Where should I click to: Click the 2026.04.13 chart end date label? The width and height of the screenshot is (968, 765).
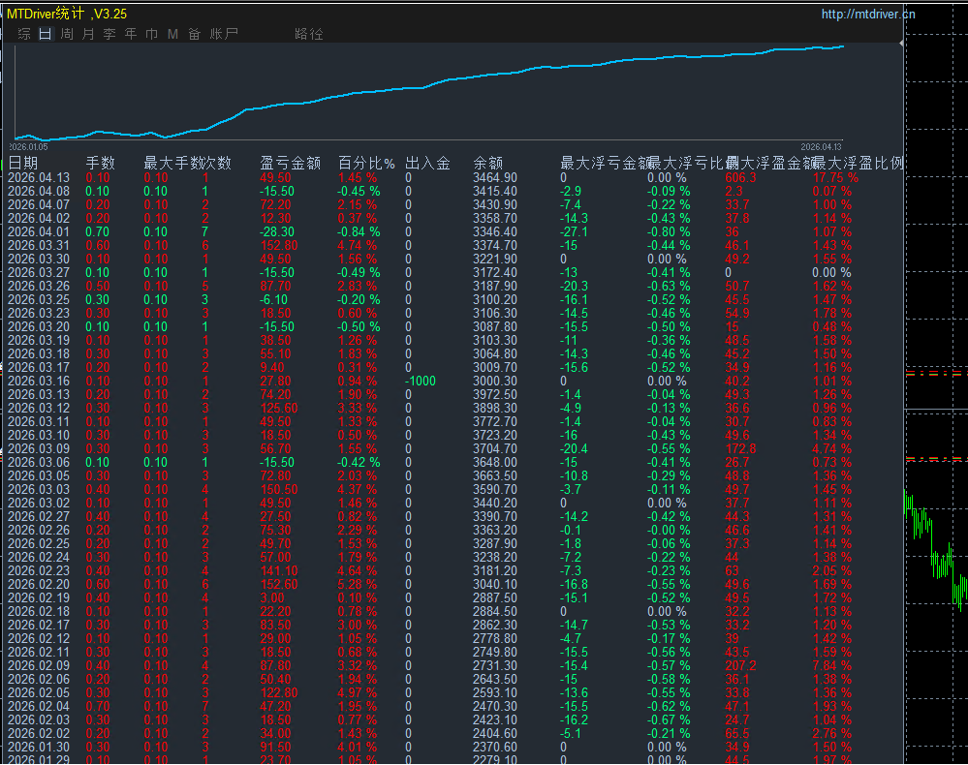[x=821, y=147]
